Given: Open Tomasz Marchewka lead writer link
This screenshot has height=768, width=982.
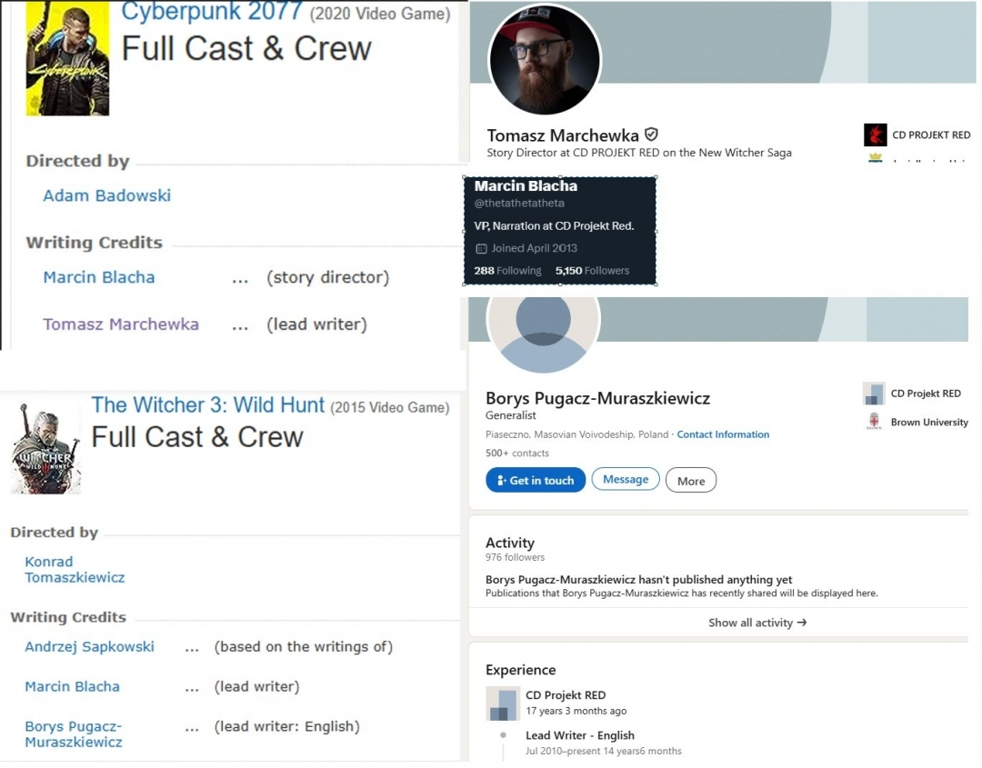Looking at the screenshot, I should tap(121, 324).
